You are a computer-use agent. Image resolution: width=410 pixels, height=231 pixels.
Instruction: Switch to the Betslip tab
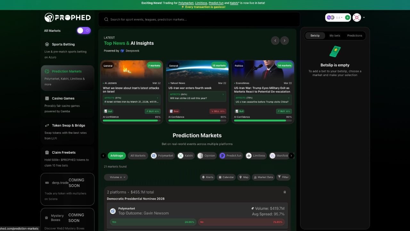pyautogui.click(x=315, y=36)
